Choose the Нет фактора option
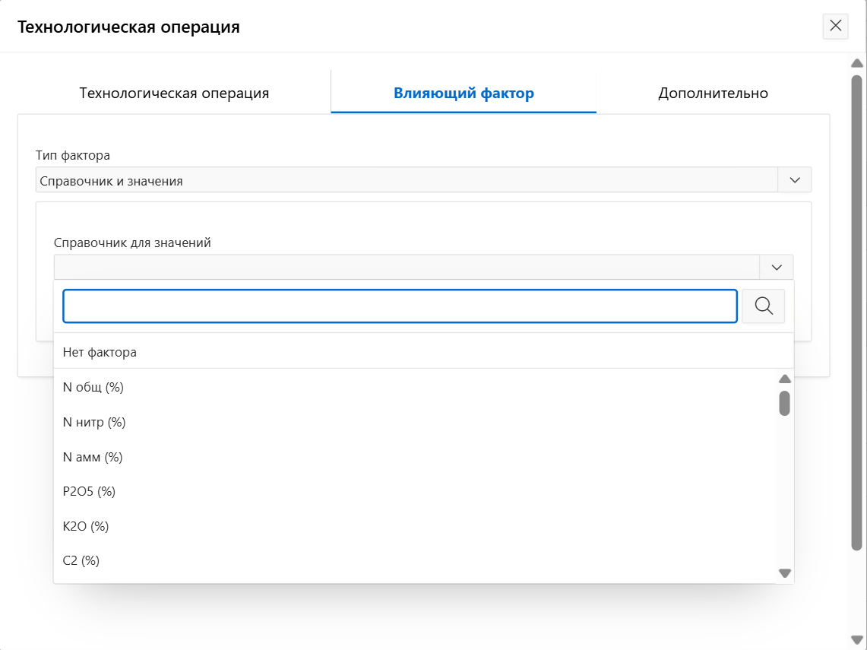 100,353
